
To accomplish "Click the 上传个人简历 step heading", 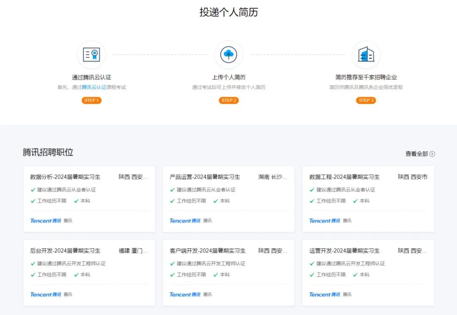I will [229, 77].
